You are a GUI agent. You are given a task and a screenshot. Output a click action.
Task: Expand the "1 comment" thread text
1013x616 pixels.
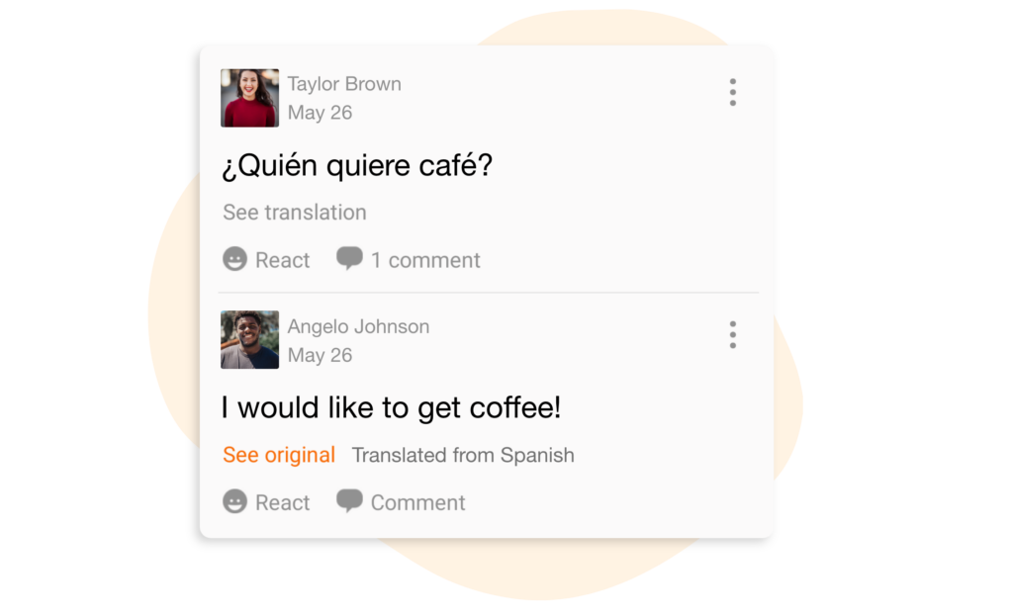click(x=425, y=260)
